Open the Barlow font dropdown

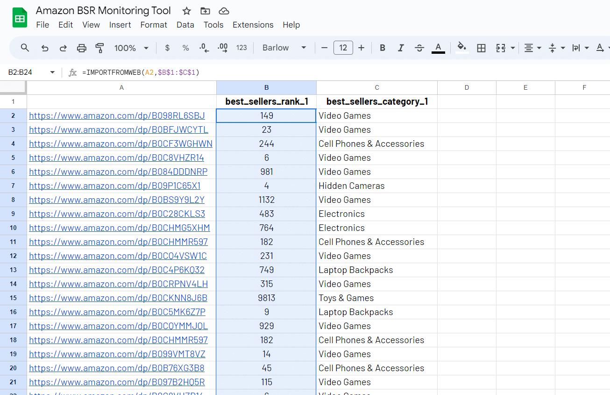pos(284,48)
